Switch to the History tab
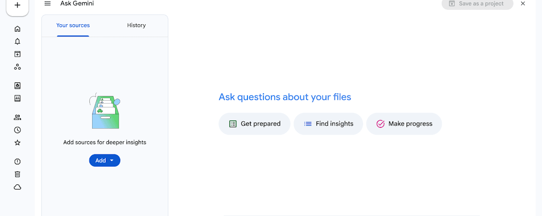The height and width of the screenshot is (216, 542). 136,26
